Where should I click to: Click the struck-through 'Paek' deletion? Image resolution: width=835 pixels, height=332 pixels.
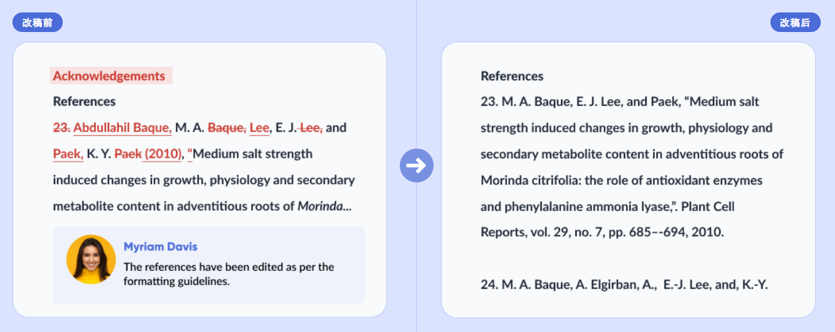[x=128, y=154]
